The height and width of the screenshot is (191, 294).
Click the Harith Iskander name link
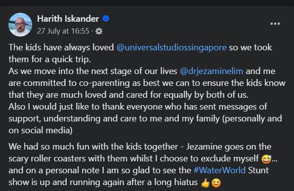[x=68, y=19]
